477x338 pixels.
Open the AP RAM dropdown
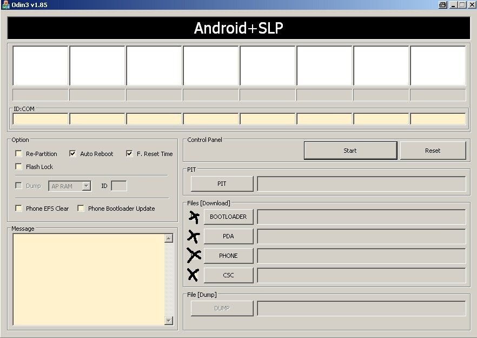tap(87, 186)
